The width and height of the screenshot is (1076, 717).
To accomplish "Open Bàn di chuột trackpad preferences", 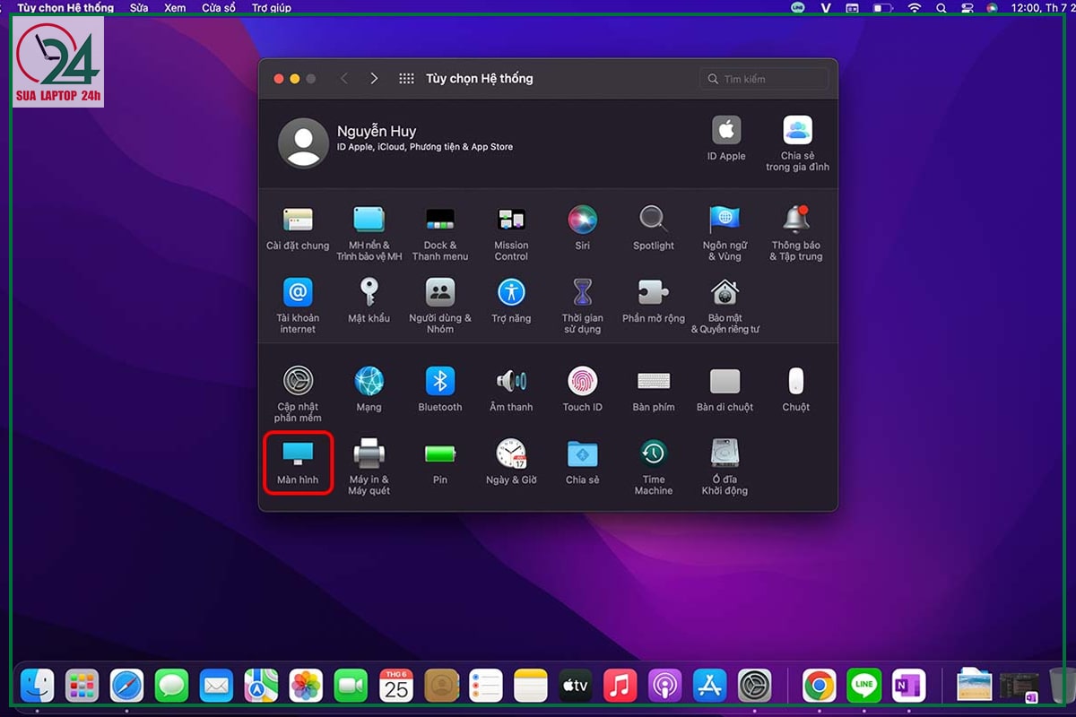I will [x=725, y=389].
